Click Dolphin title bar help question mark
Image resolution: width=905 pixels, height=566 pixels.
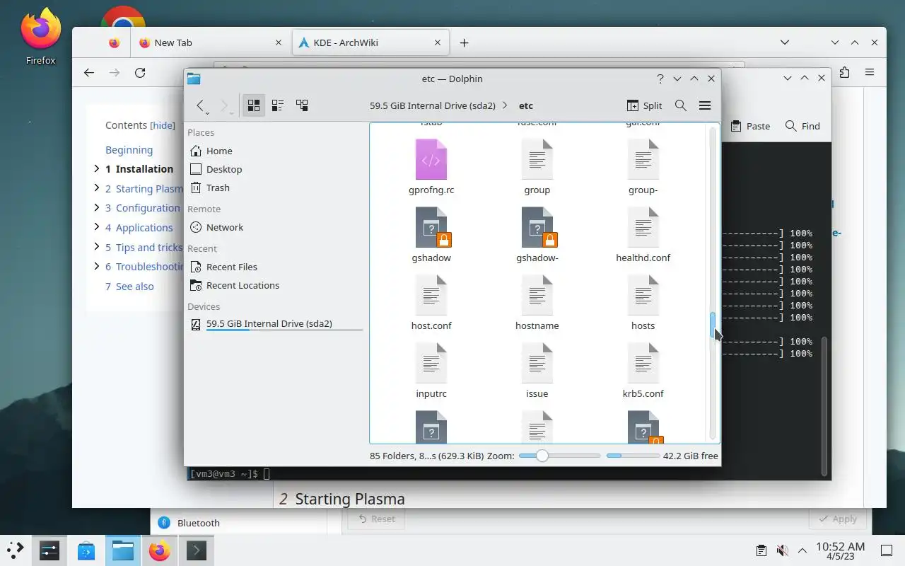660,79
